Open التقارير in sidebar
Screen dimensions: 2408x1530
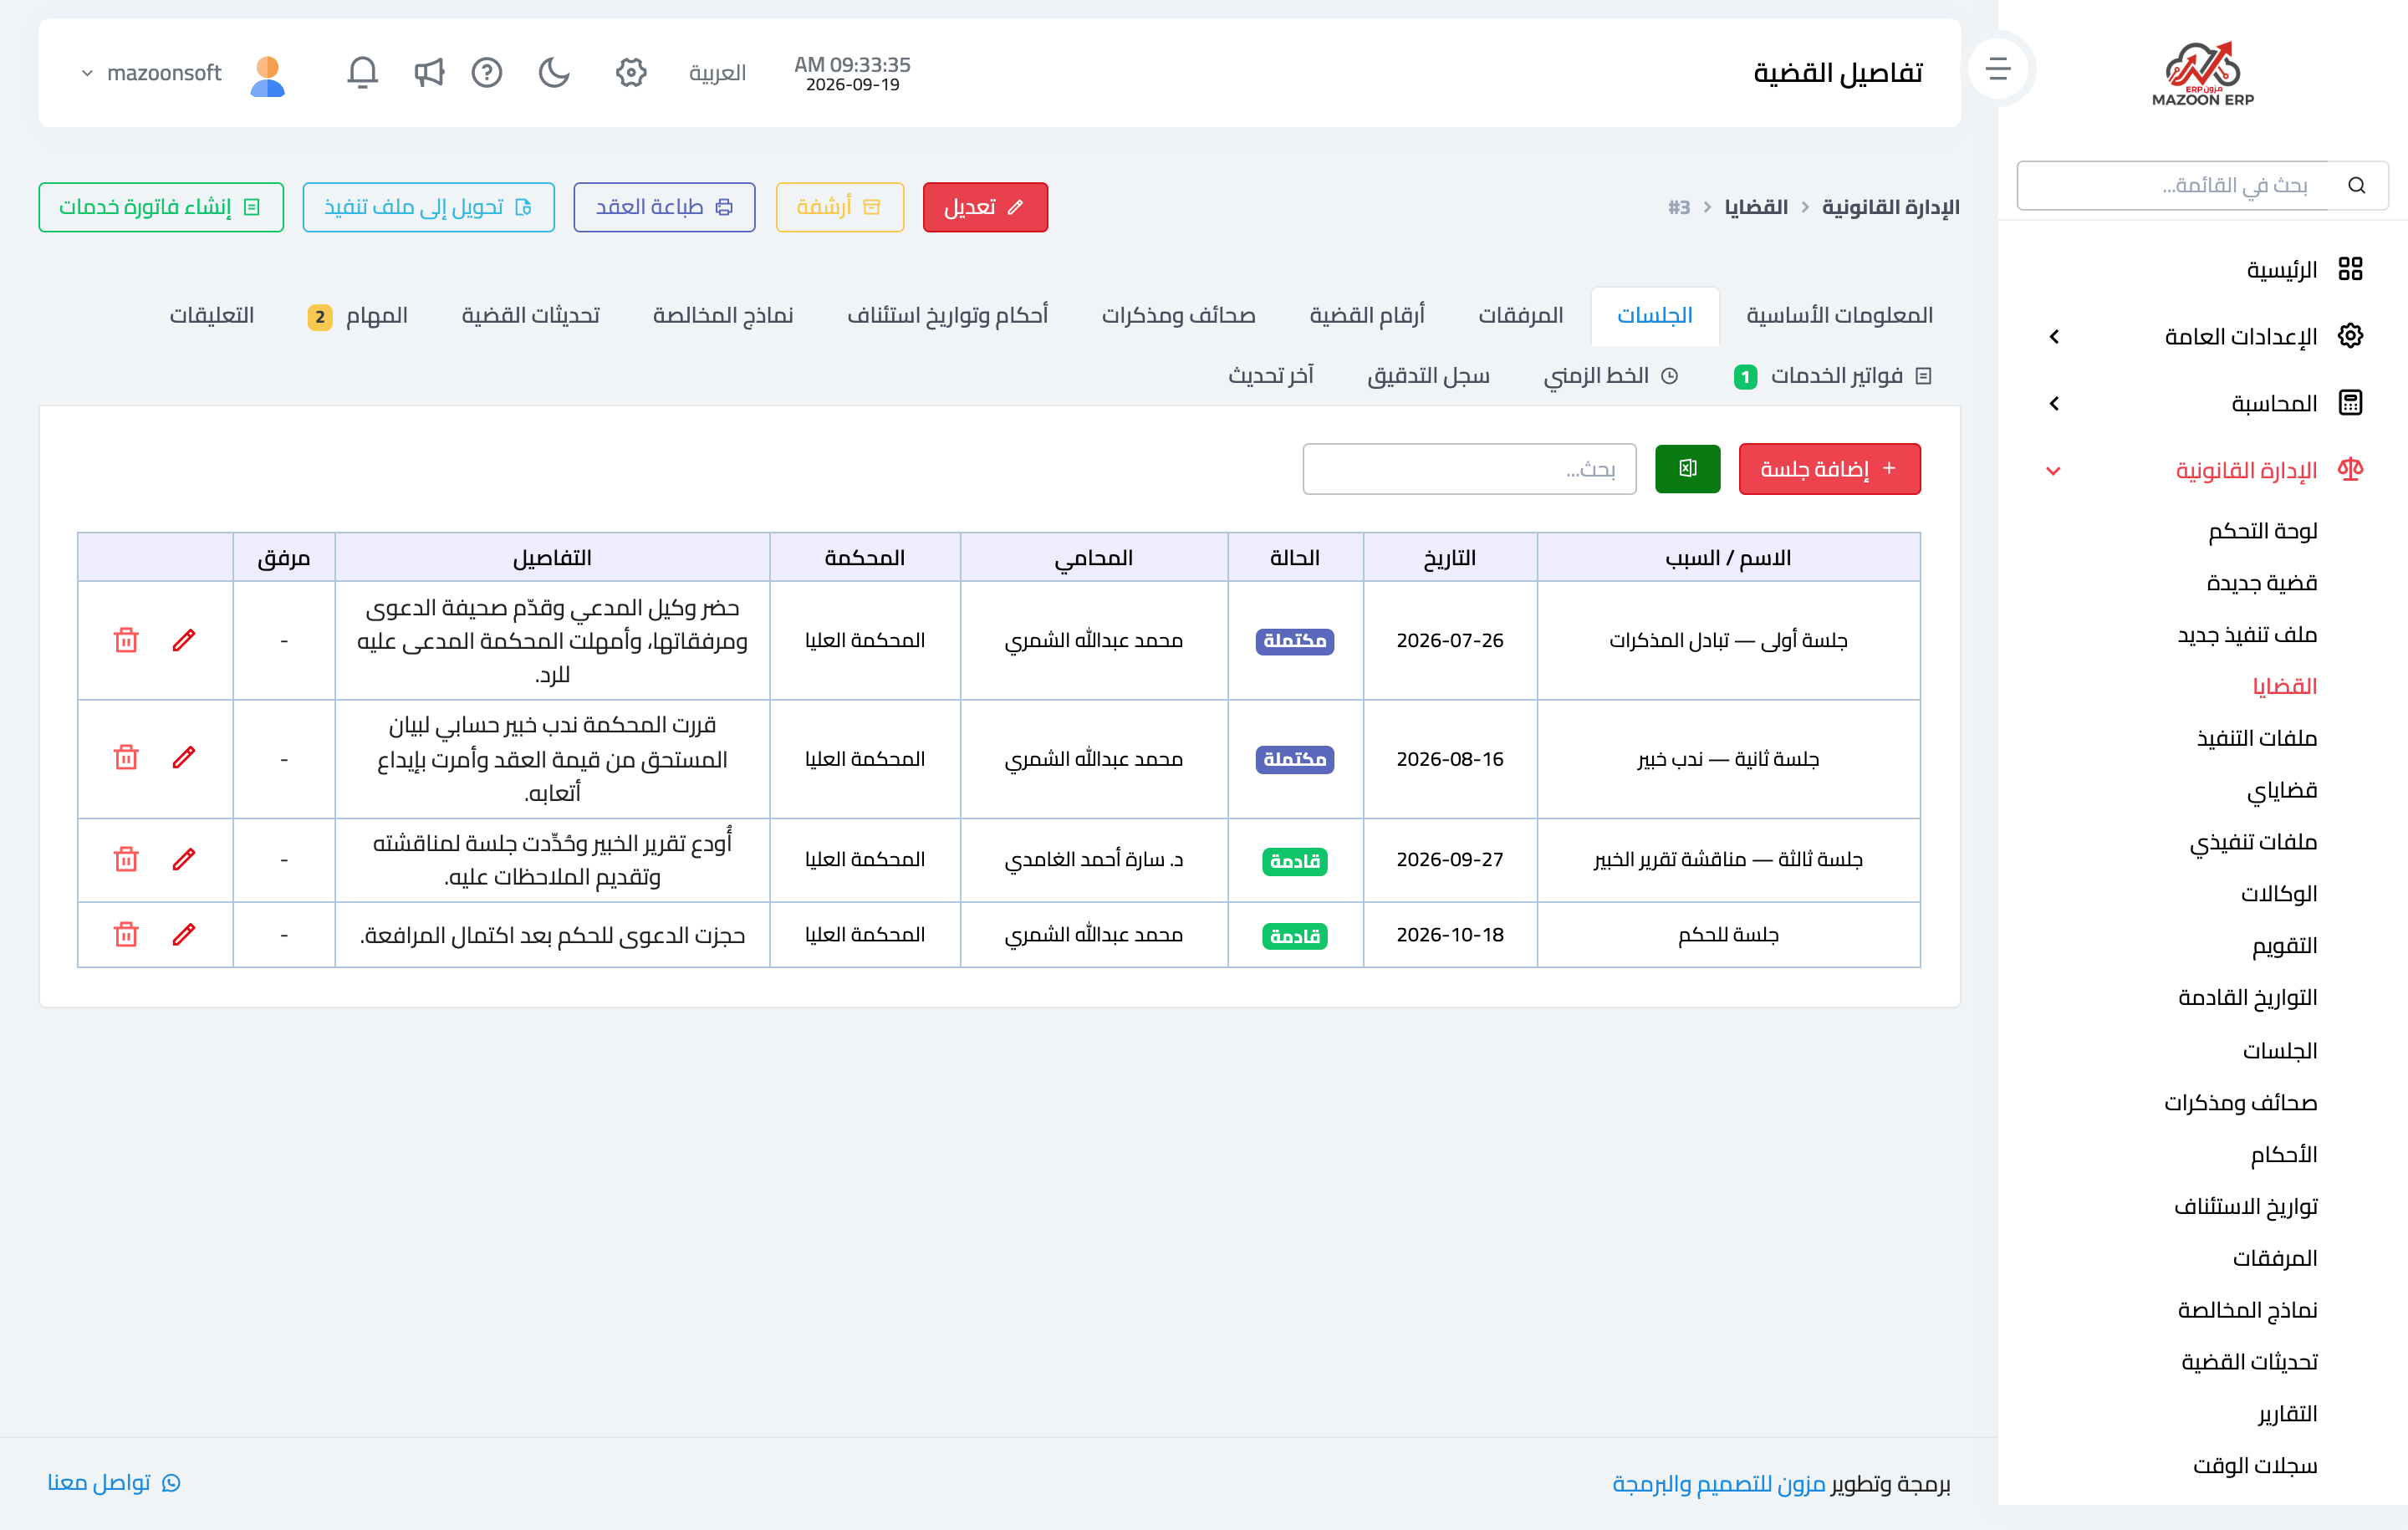click(x=2288, y=1414)
